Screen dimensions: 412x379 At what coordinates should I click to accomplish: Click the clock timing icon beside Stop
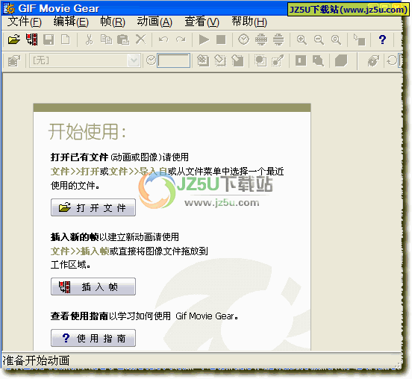pyautogui.click(x=243, y=40)
